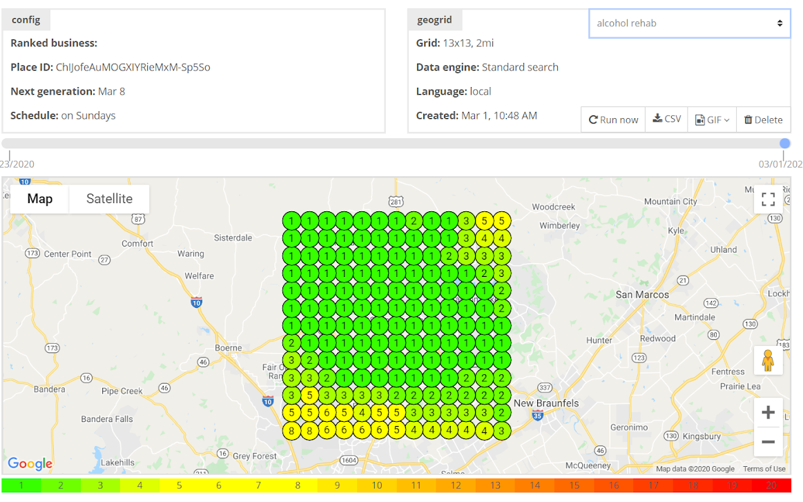
Task: Open the Terms of Use link
Action: coord(764,469)
